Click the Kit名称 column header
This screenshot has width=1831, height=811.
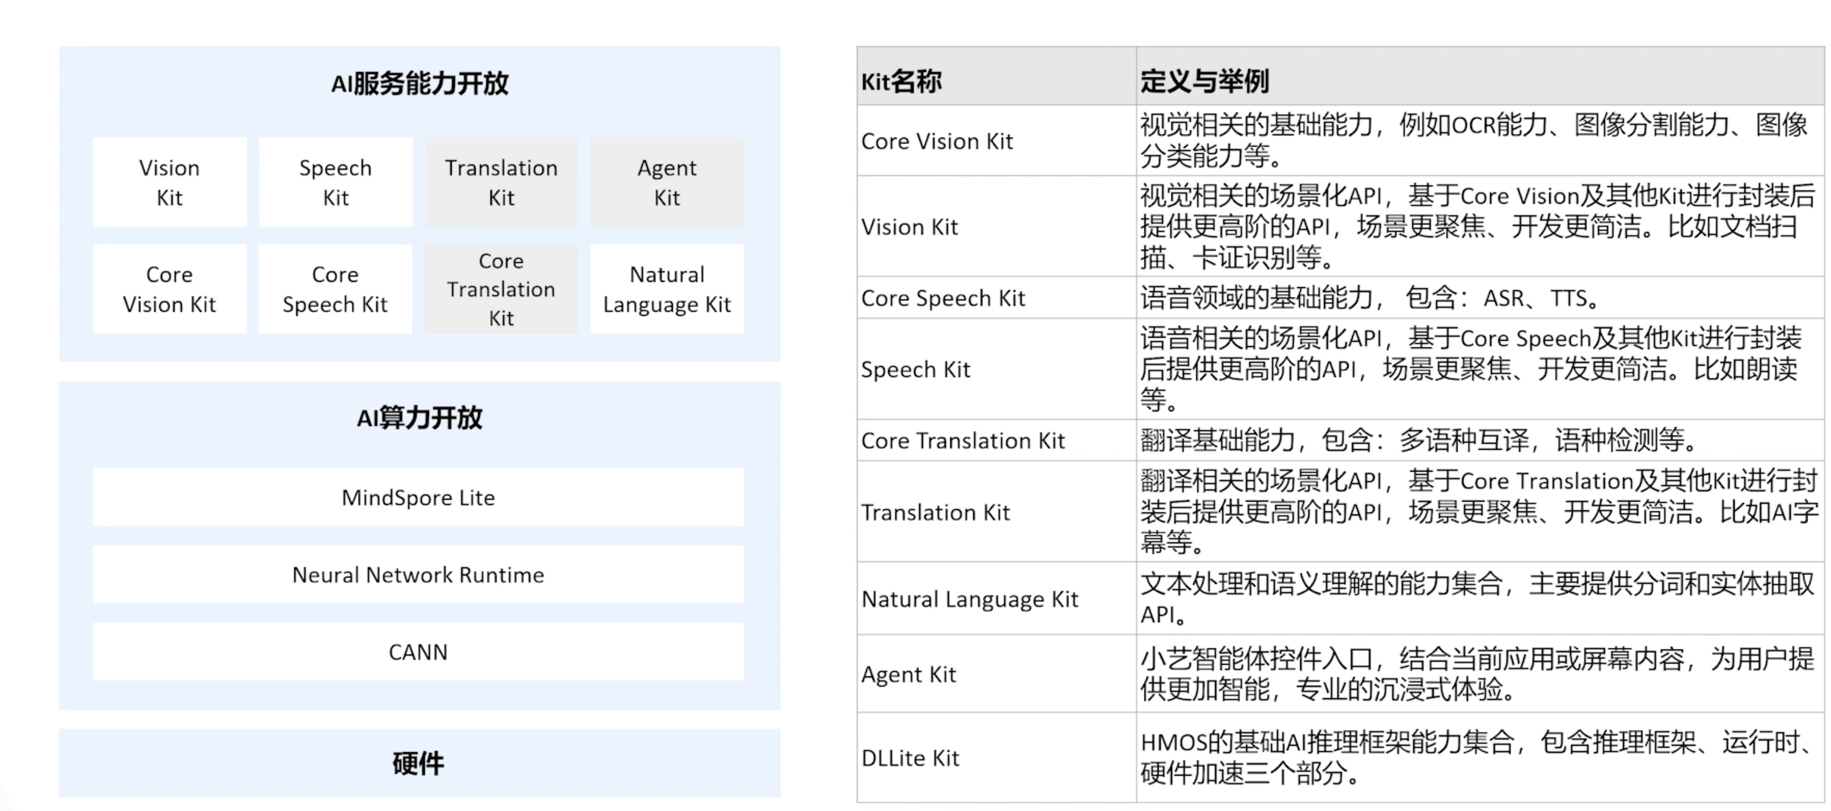(901, 82)
